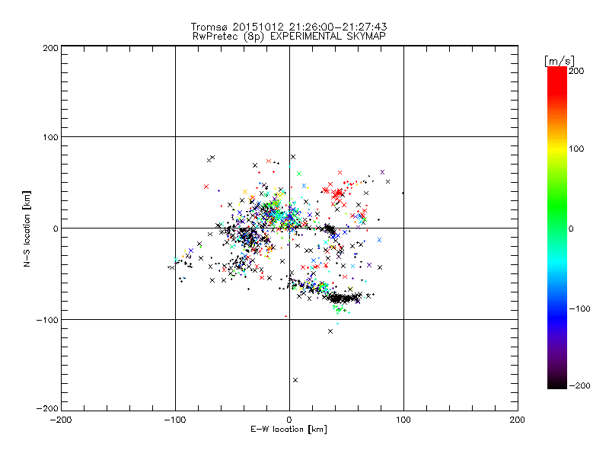The image size is (609, 457).
Task: Click the x-axis tick label '-100'
Action: pyautogui.click(x=175, y=420)
